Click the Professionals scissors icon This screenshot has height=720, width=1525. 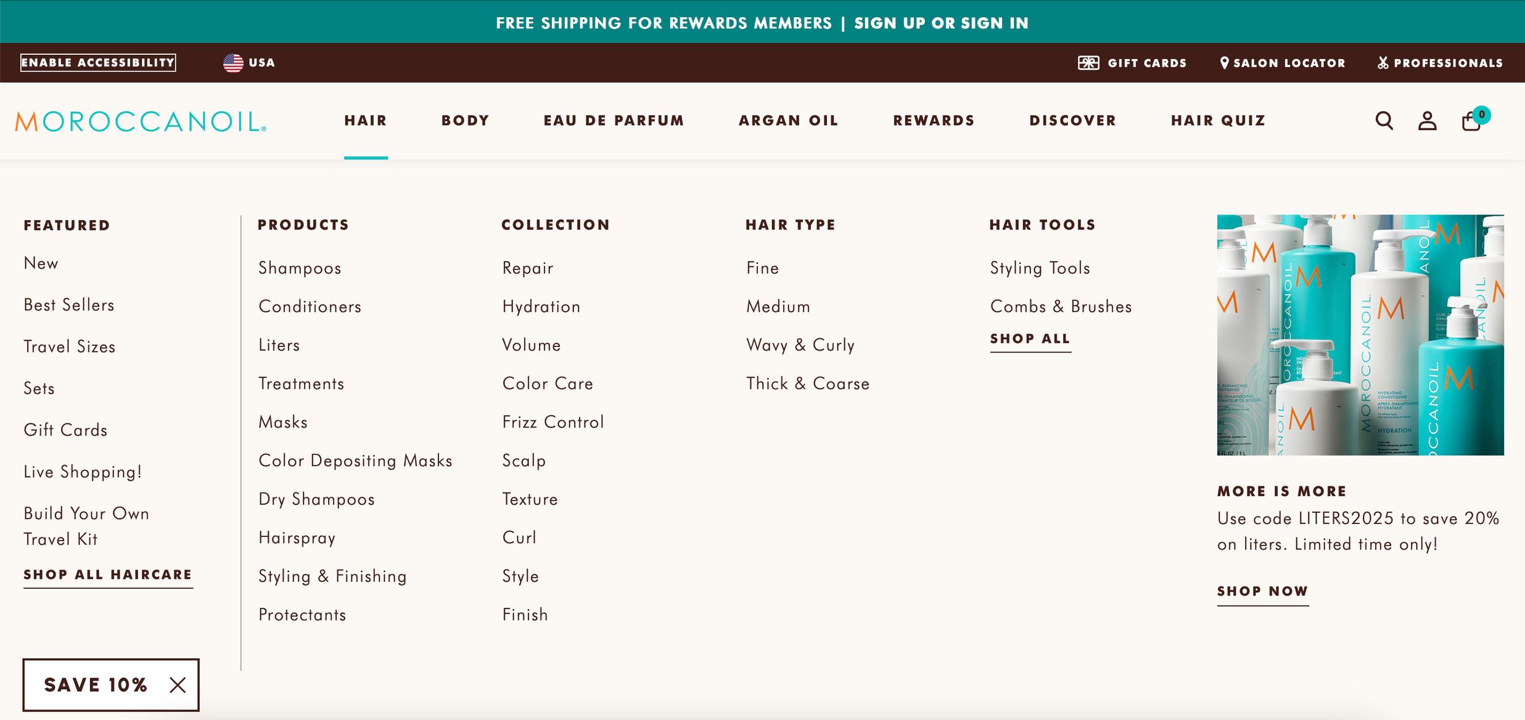click(1383, 63)
